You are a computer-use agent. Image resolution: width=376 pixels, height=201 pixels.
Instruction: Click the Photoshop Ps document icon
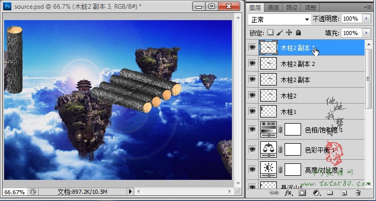pyautogui.click(x=7, y=6)
